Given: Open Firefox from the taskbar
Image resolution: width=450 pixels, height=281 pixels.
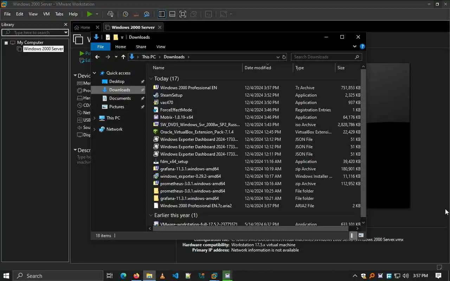Looking at the screenshot, I should (136, 276).
